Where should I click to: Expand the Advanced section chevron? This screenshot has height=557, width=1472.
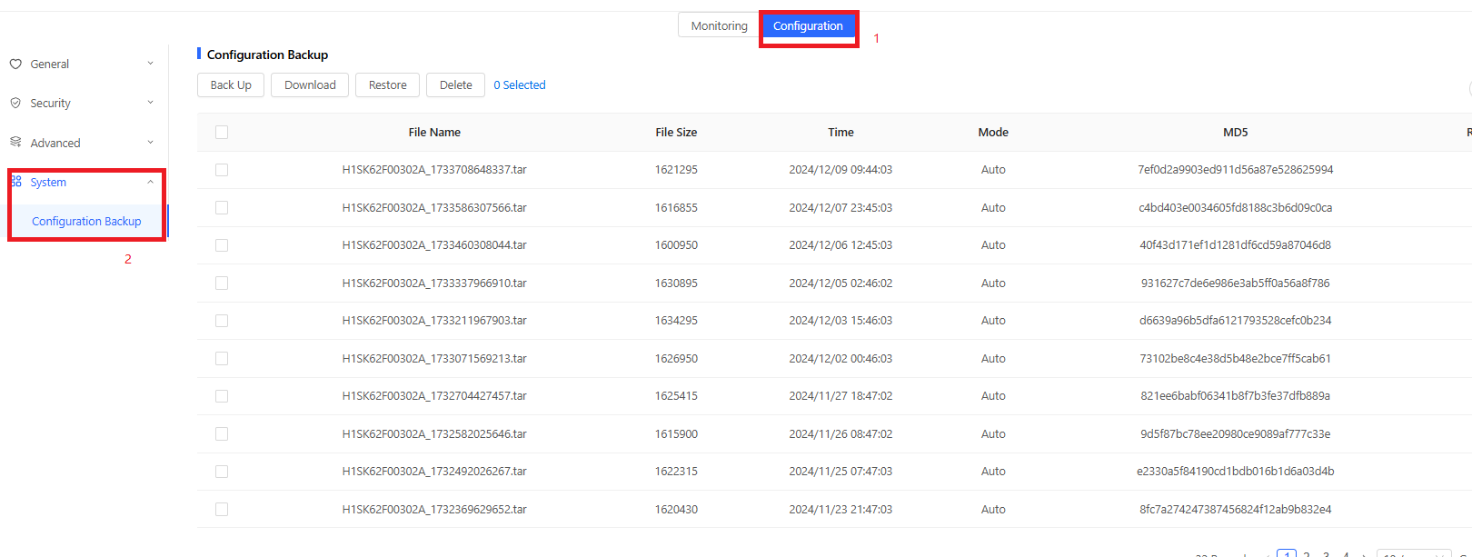pos(151,143)
